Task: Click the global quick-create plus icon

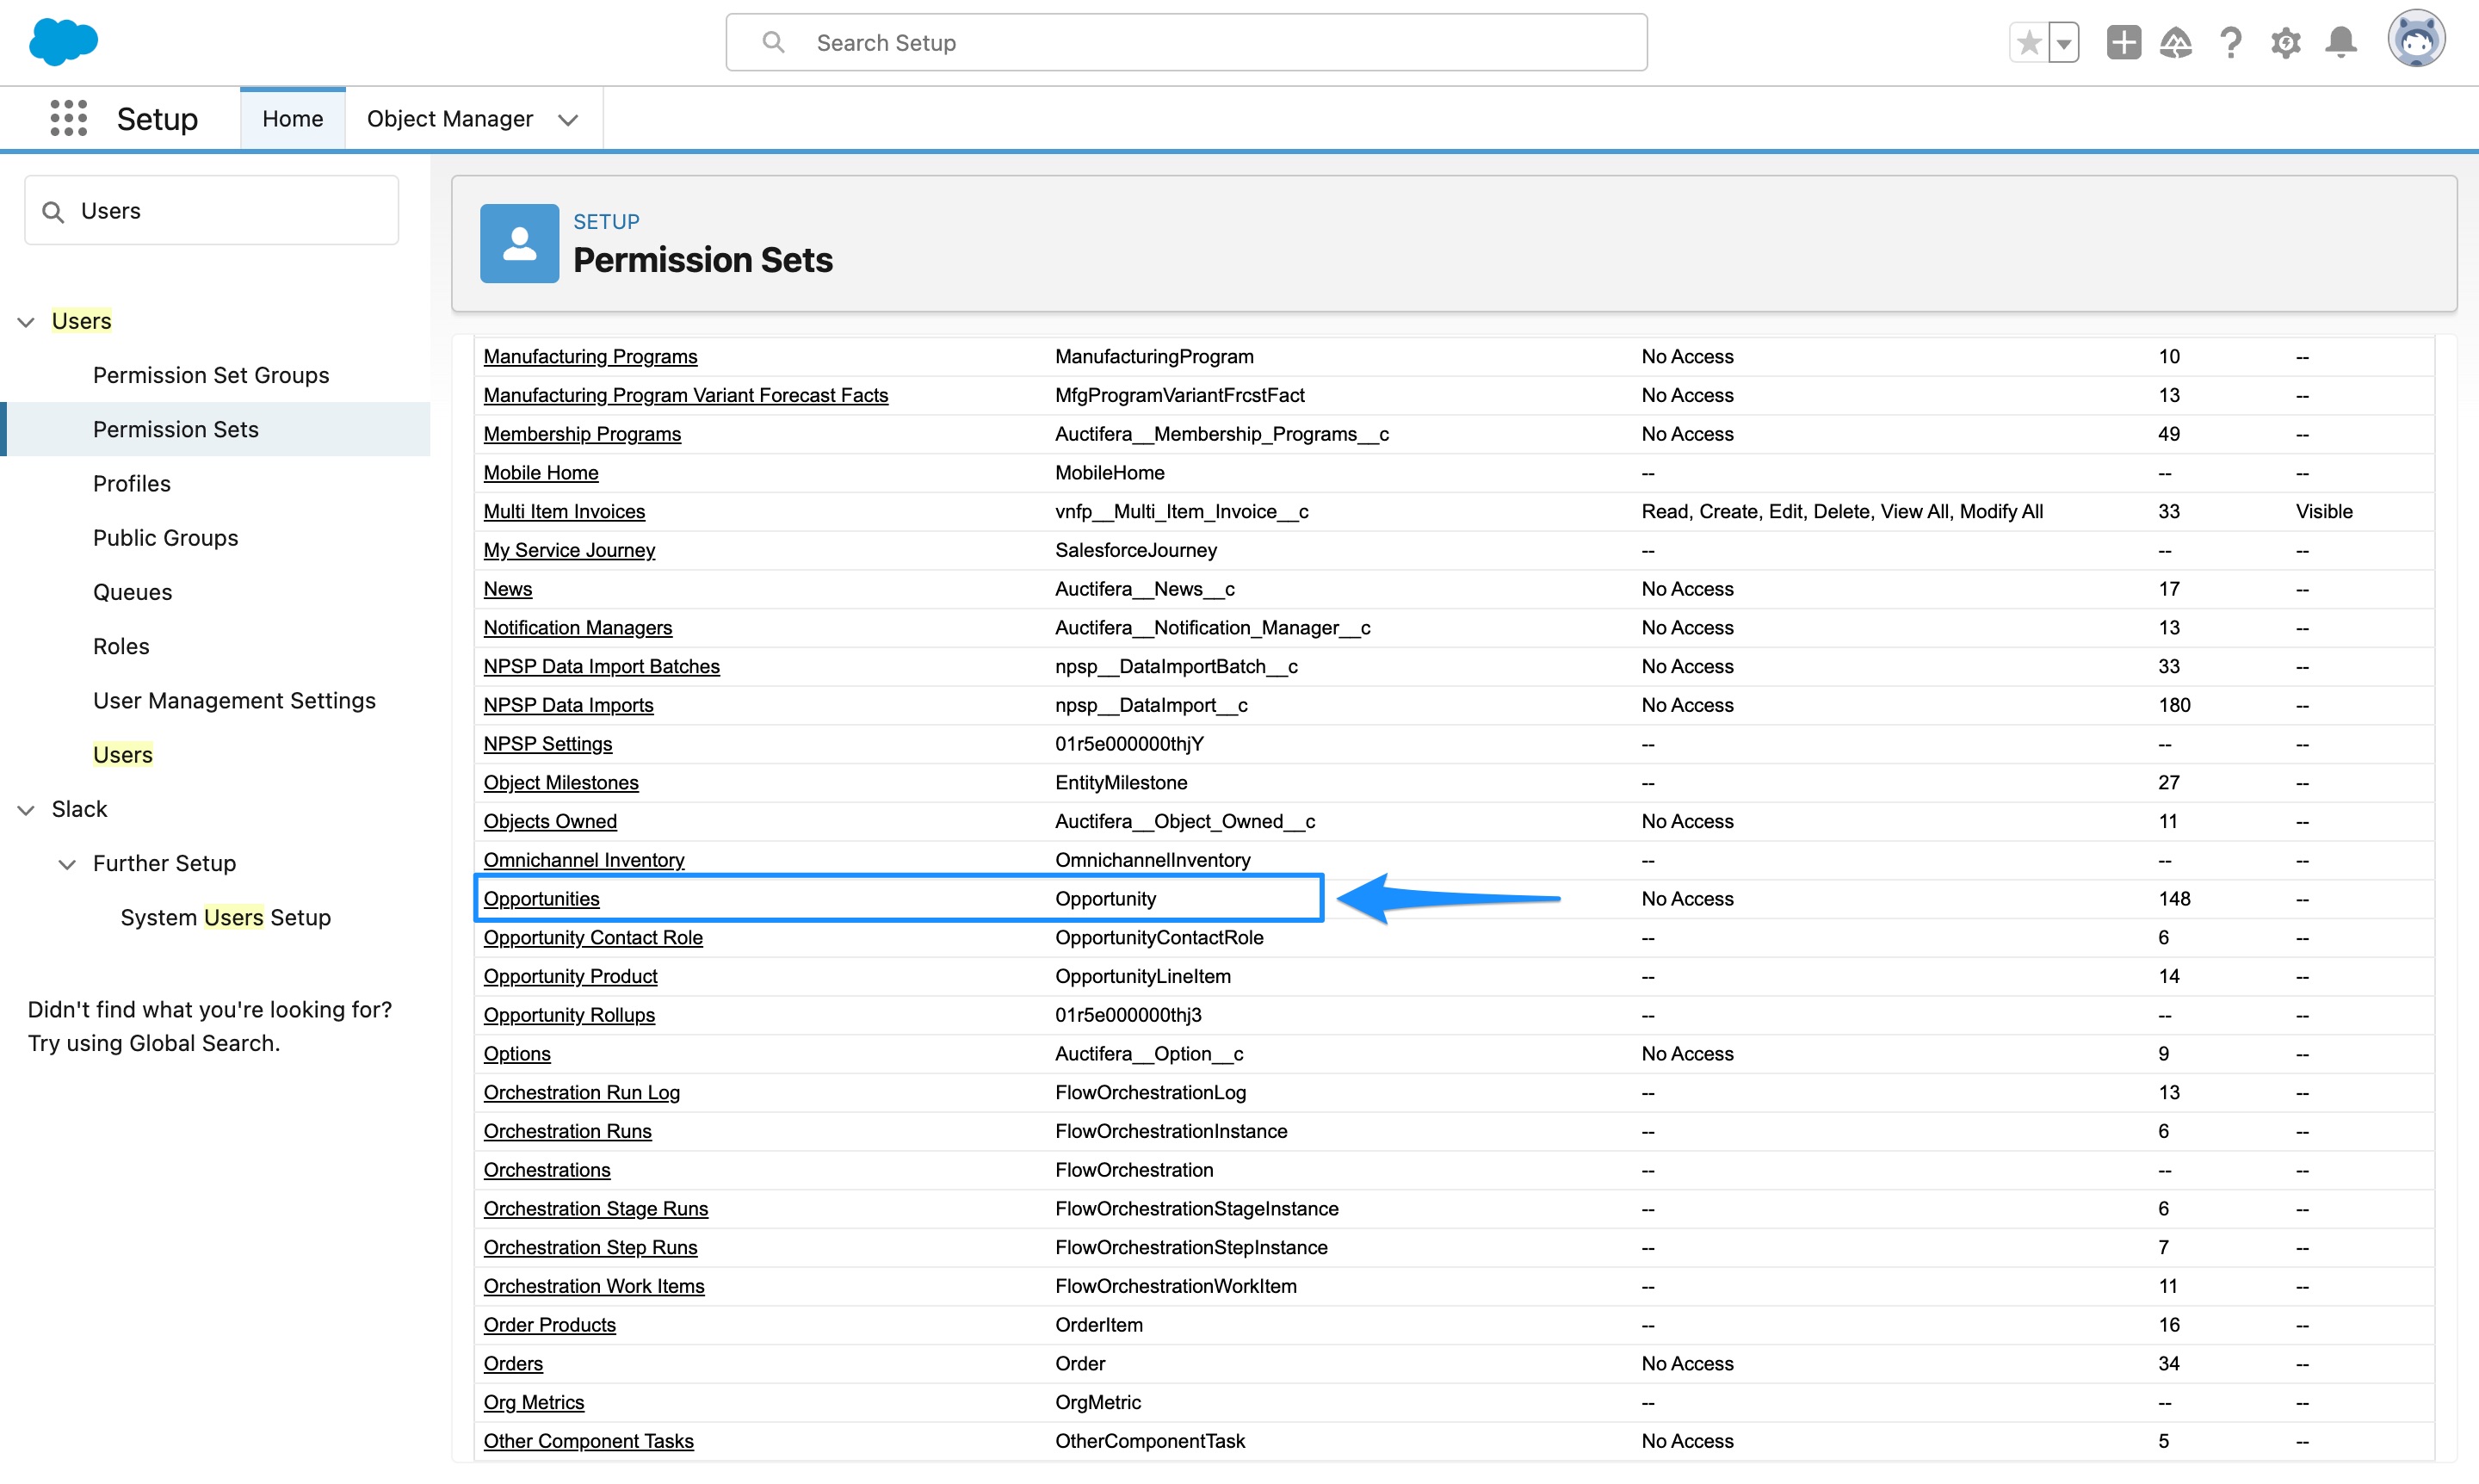Action: (x=2123, y=42)
